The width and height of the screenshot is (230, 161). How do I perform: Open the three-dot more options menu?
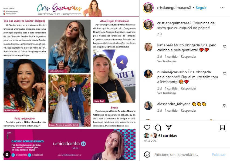[x=222, y=8]
